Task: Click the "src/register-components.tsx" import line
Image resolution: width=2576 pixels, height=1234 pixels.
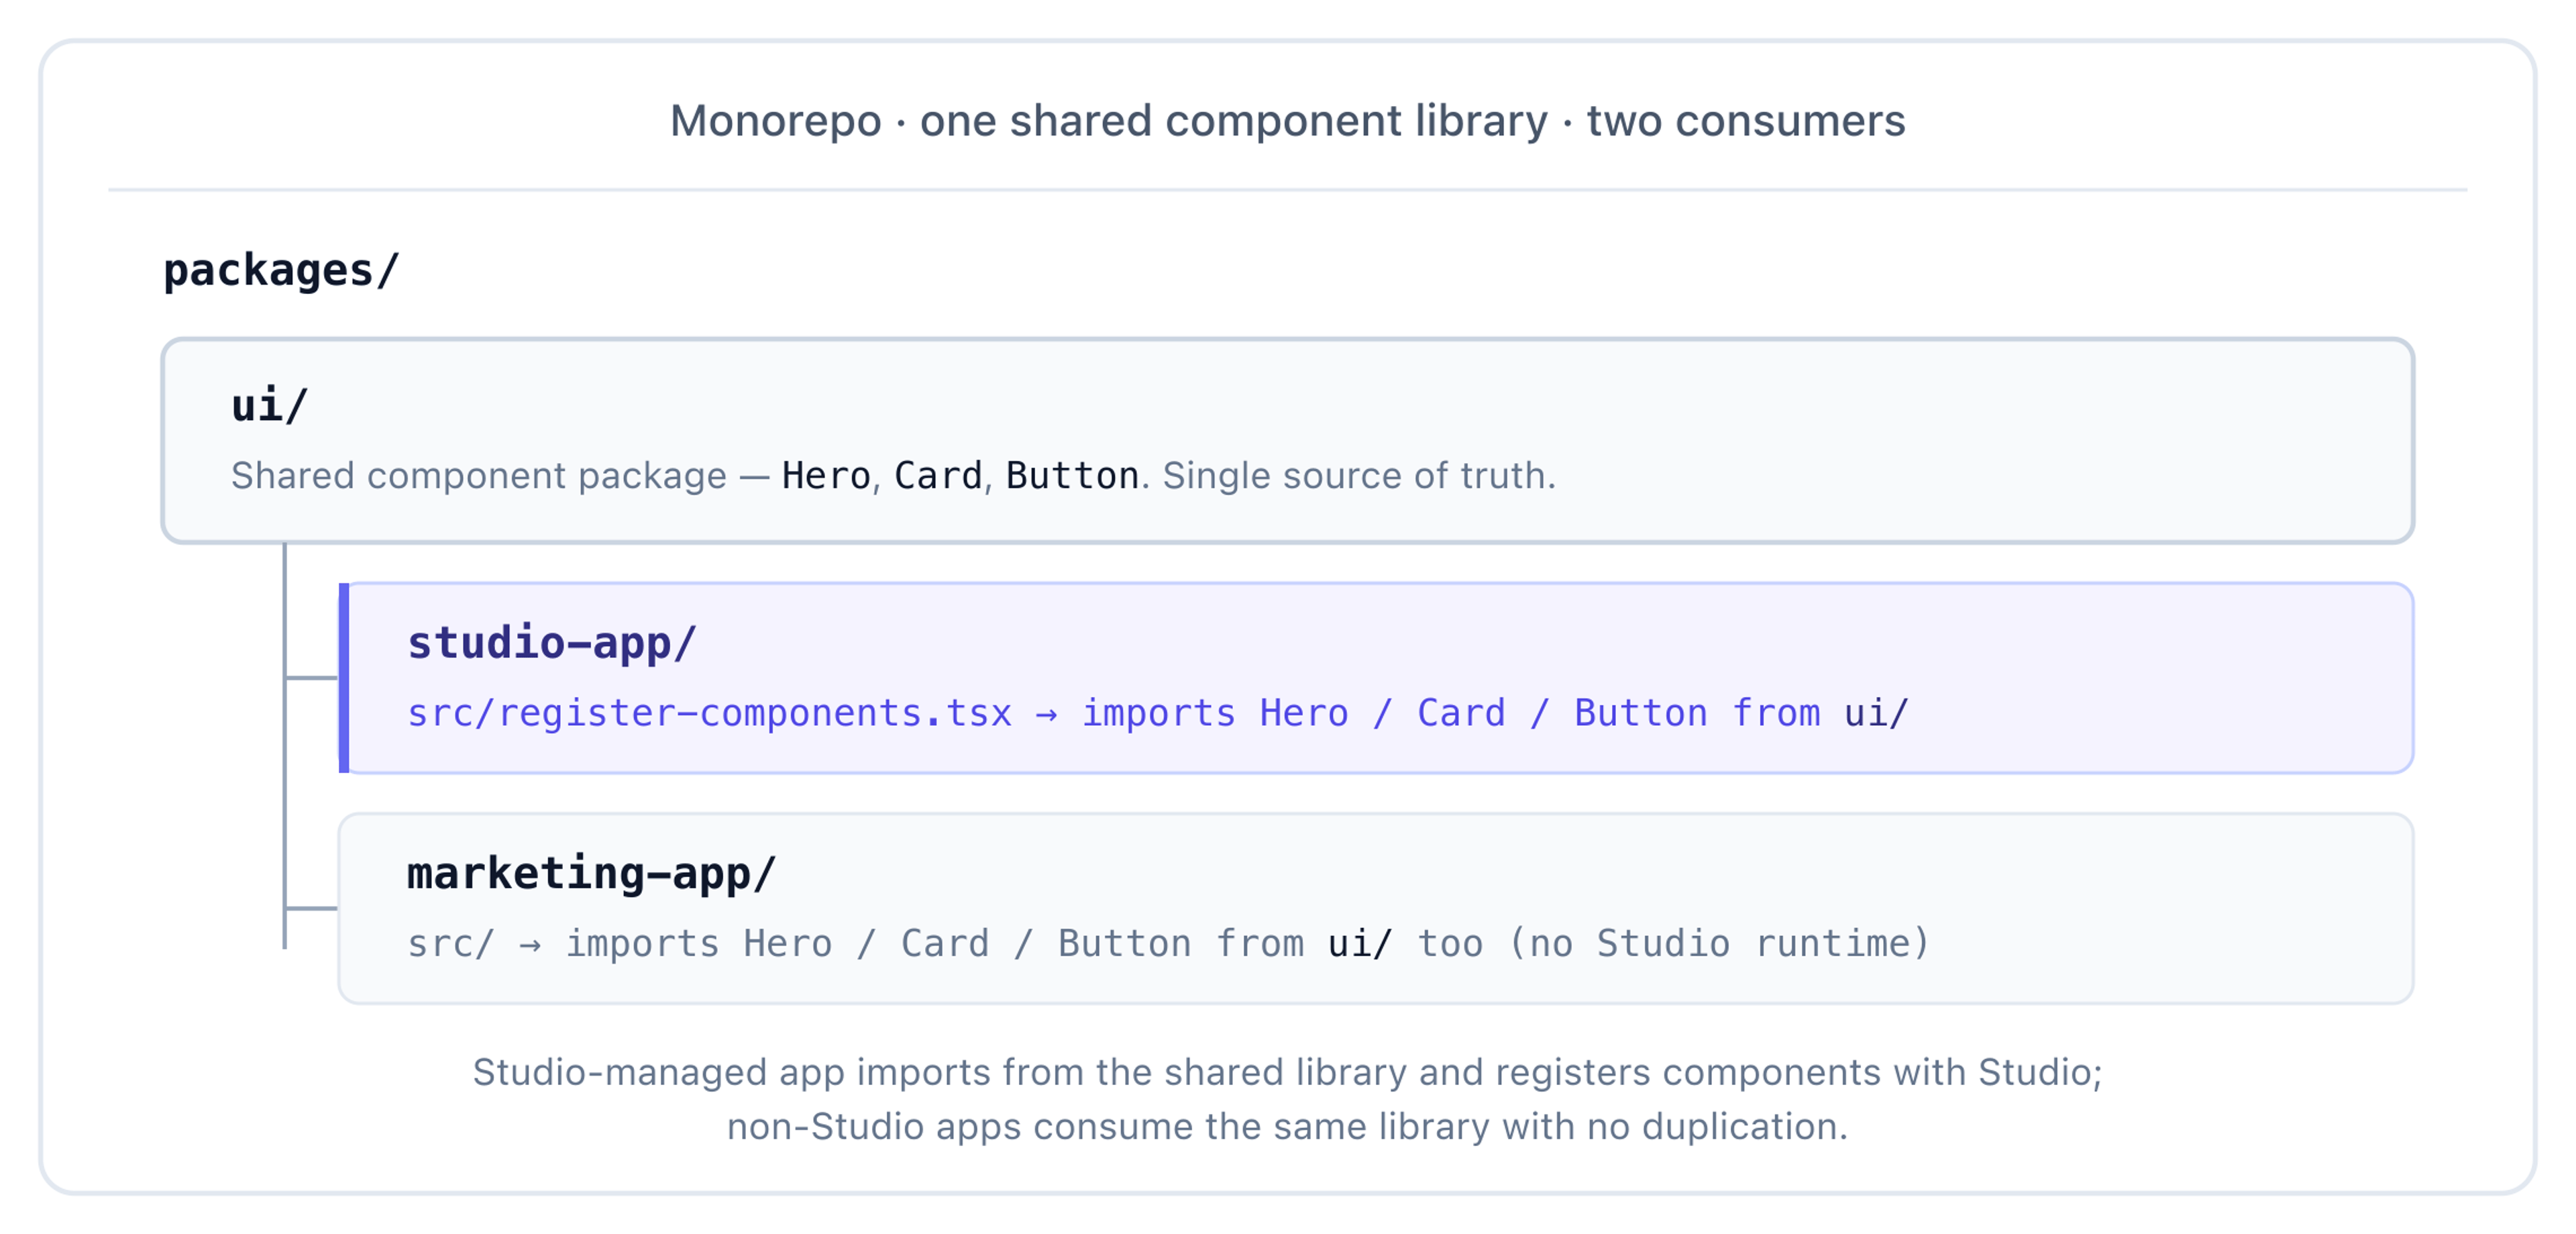Action: pos(1158,713)
